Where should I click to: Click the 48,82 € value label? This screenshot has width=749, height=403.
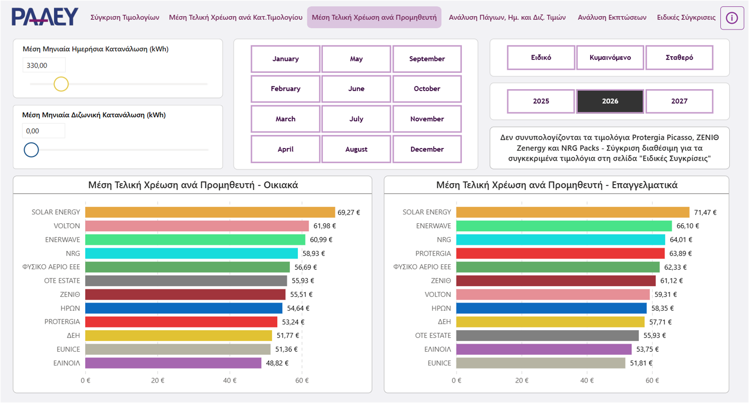pyautogui.click(x=277, y=363)
